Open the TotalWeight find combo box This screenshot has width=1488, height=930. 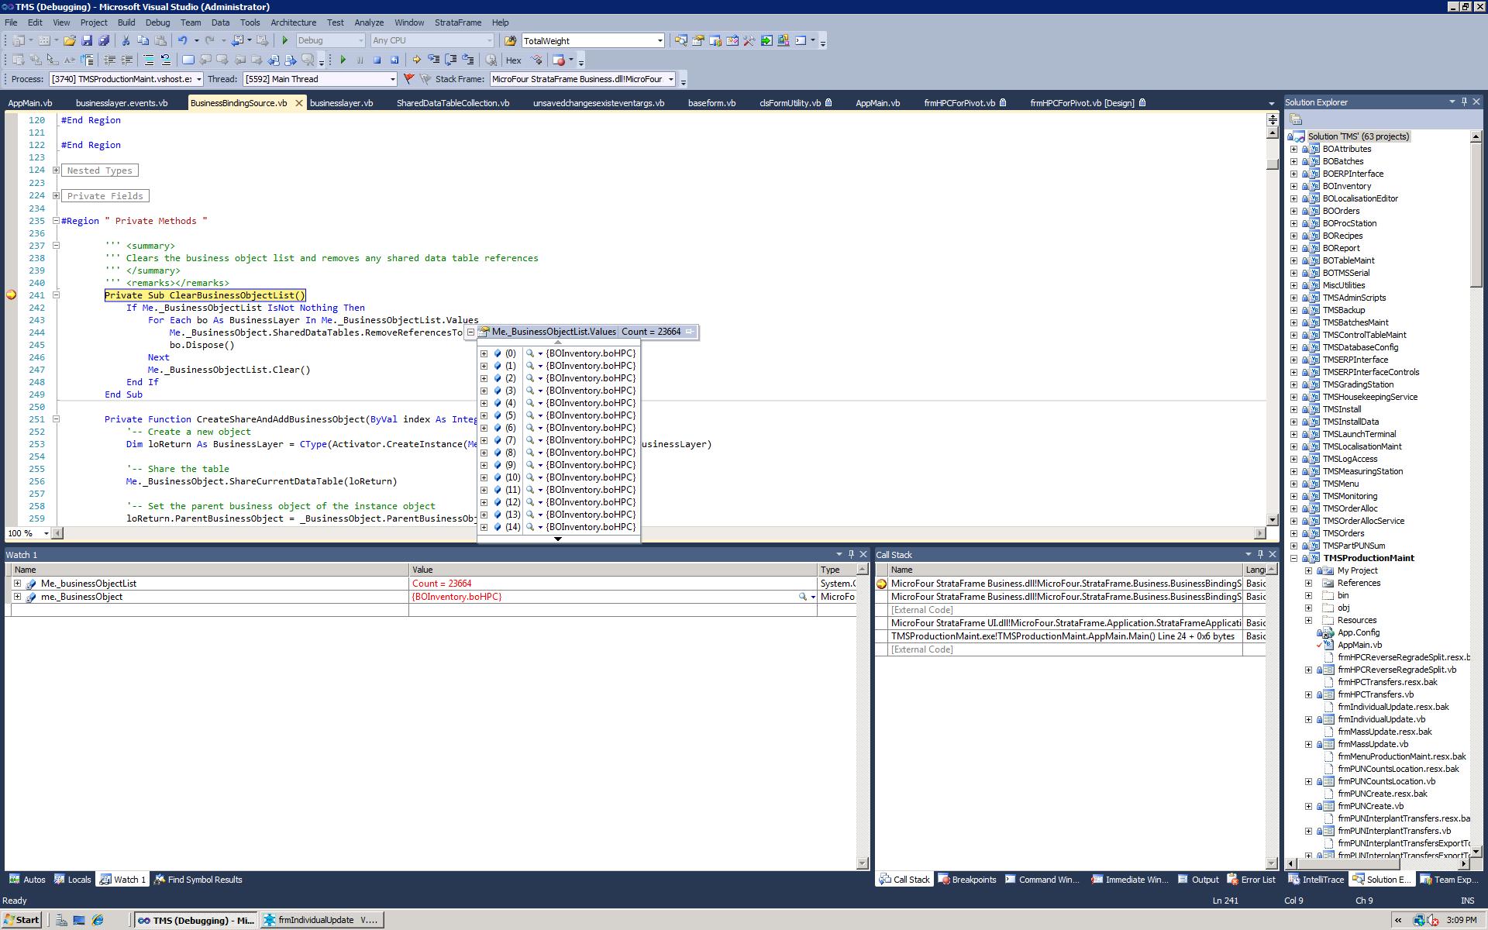pos(660,40)
